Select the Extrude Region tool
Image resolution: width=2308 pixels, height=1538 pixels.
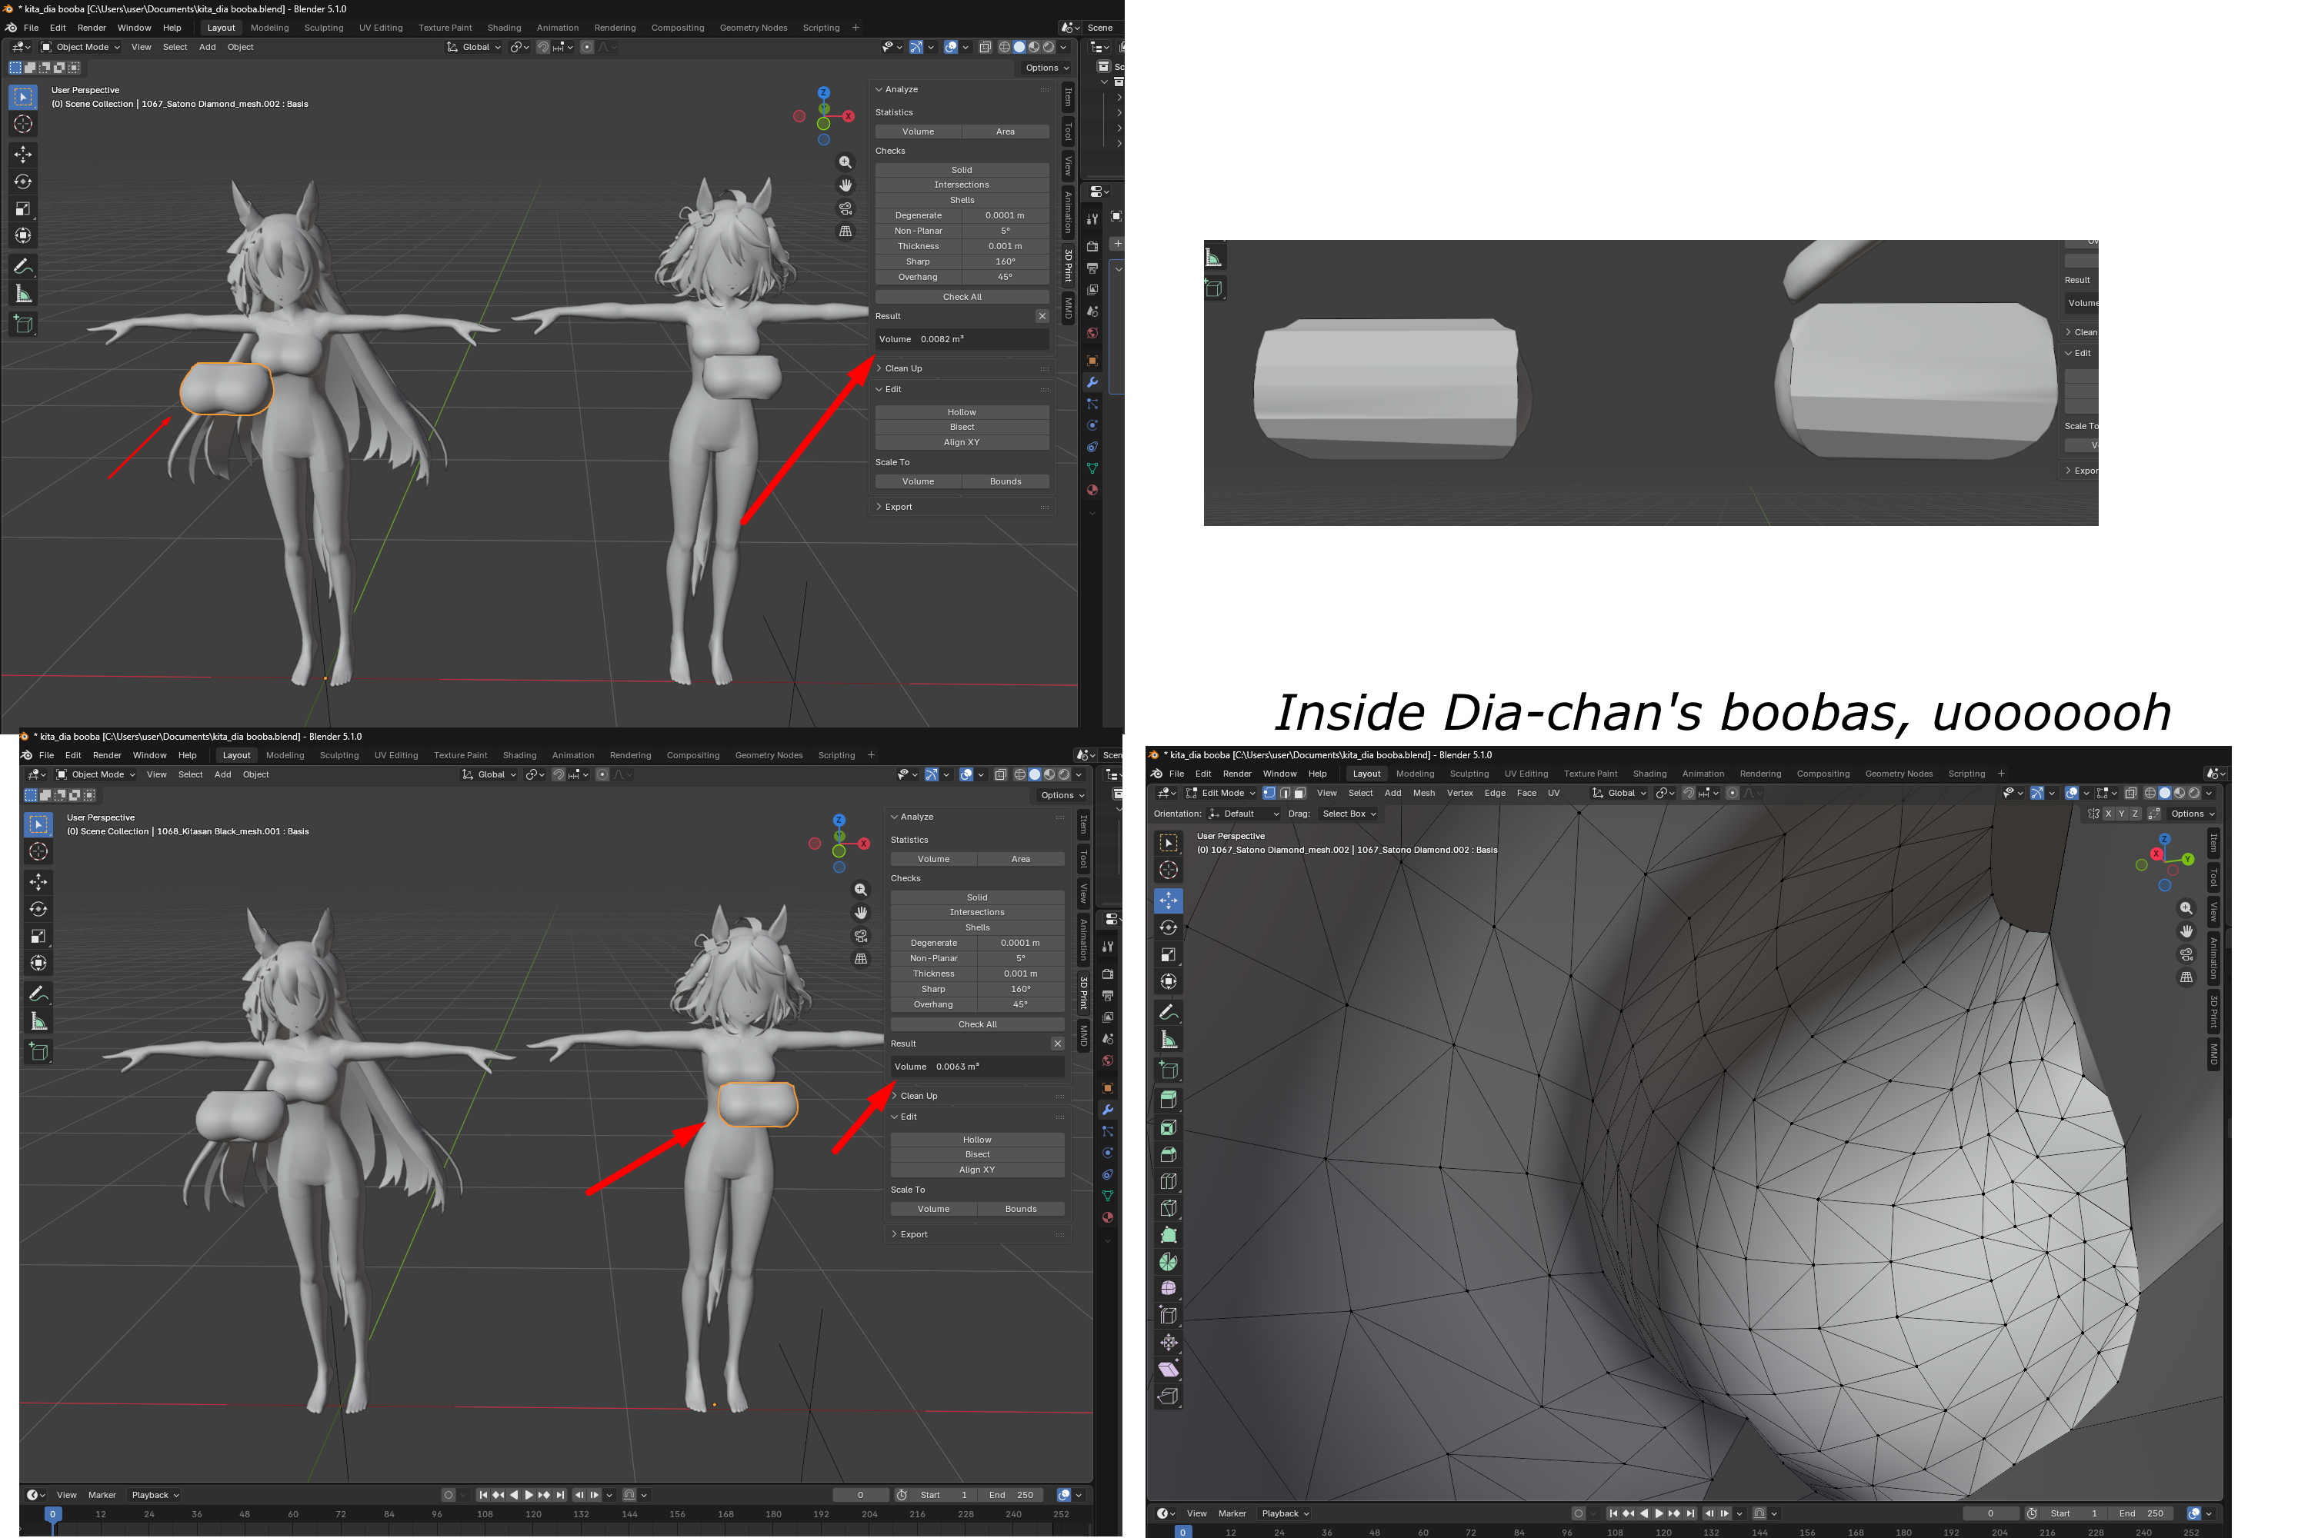1168,1100
